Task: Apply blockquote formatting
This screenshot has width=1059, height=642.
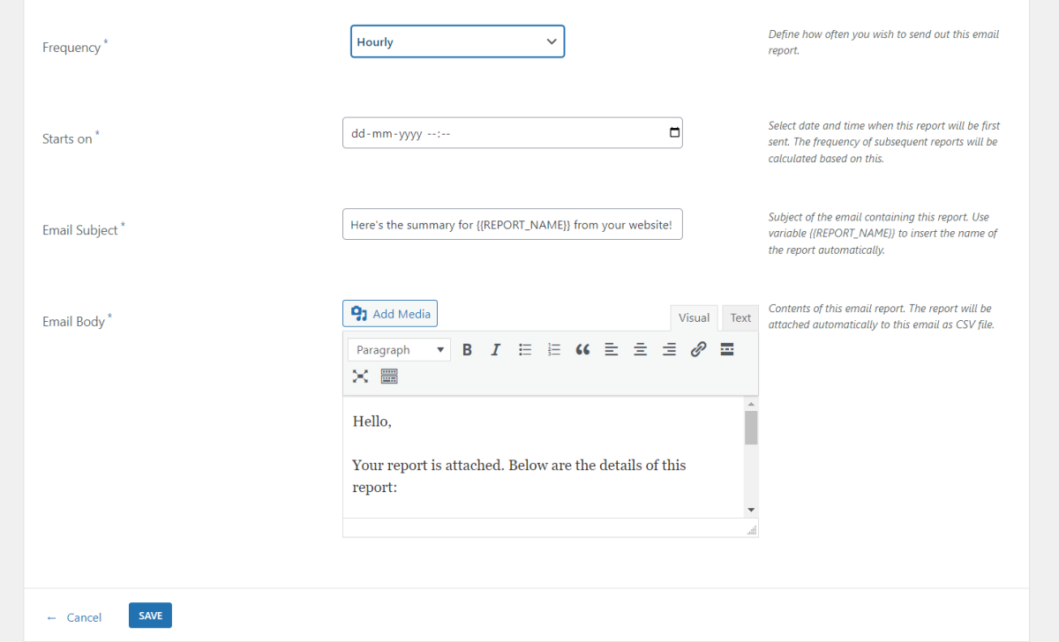Action: pos(582,350)
